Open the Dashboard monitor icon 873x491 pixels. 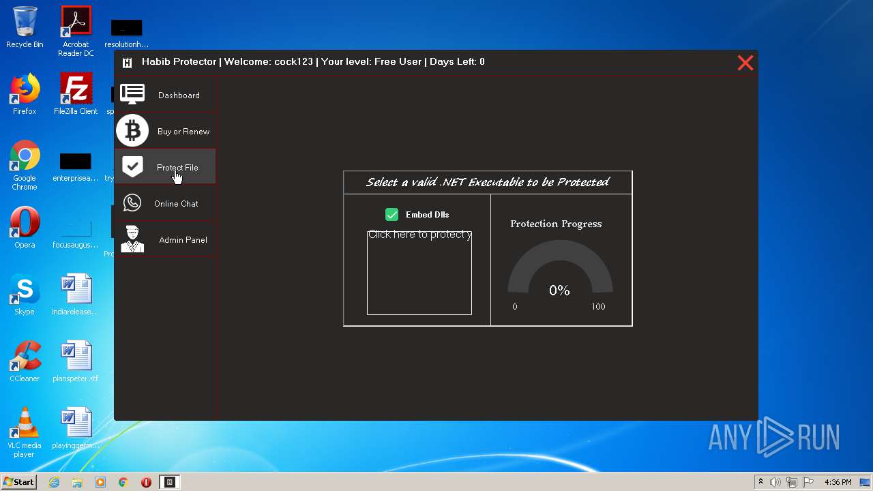tap(132, 94)
